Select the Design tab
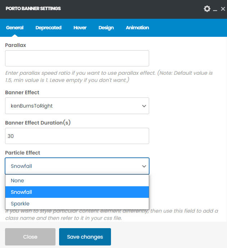 point(106,27)
